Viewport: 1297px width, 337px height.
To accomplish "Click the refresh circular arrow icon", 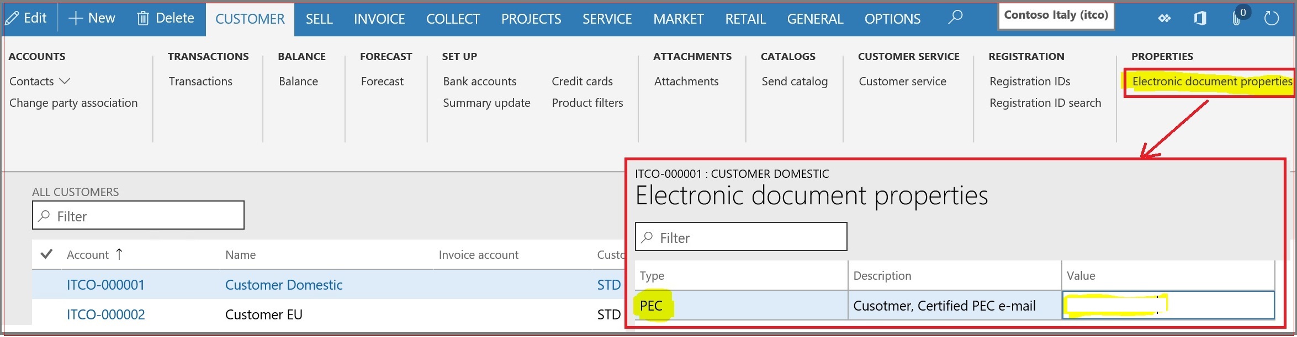I will [1272, 18].
